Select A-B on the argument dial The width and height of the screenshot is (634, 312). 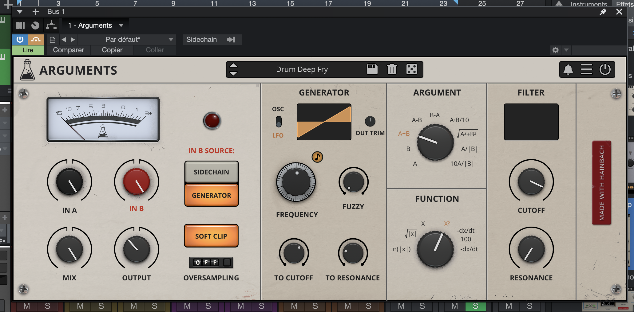point(417,120)
